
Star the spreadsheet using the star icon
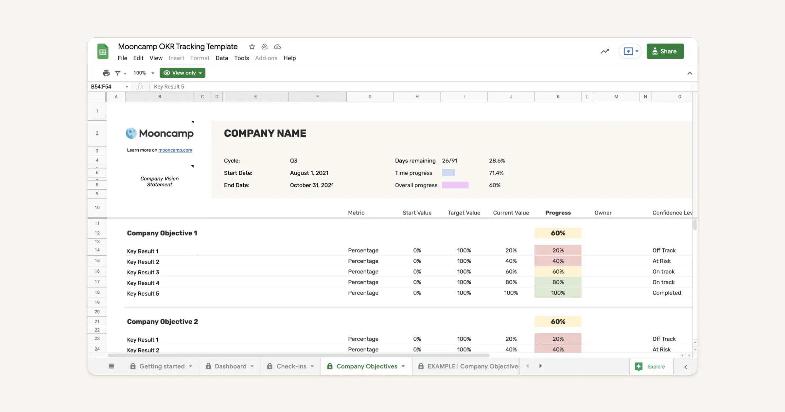point(252,47)
